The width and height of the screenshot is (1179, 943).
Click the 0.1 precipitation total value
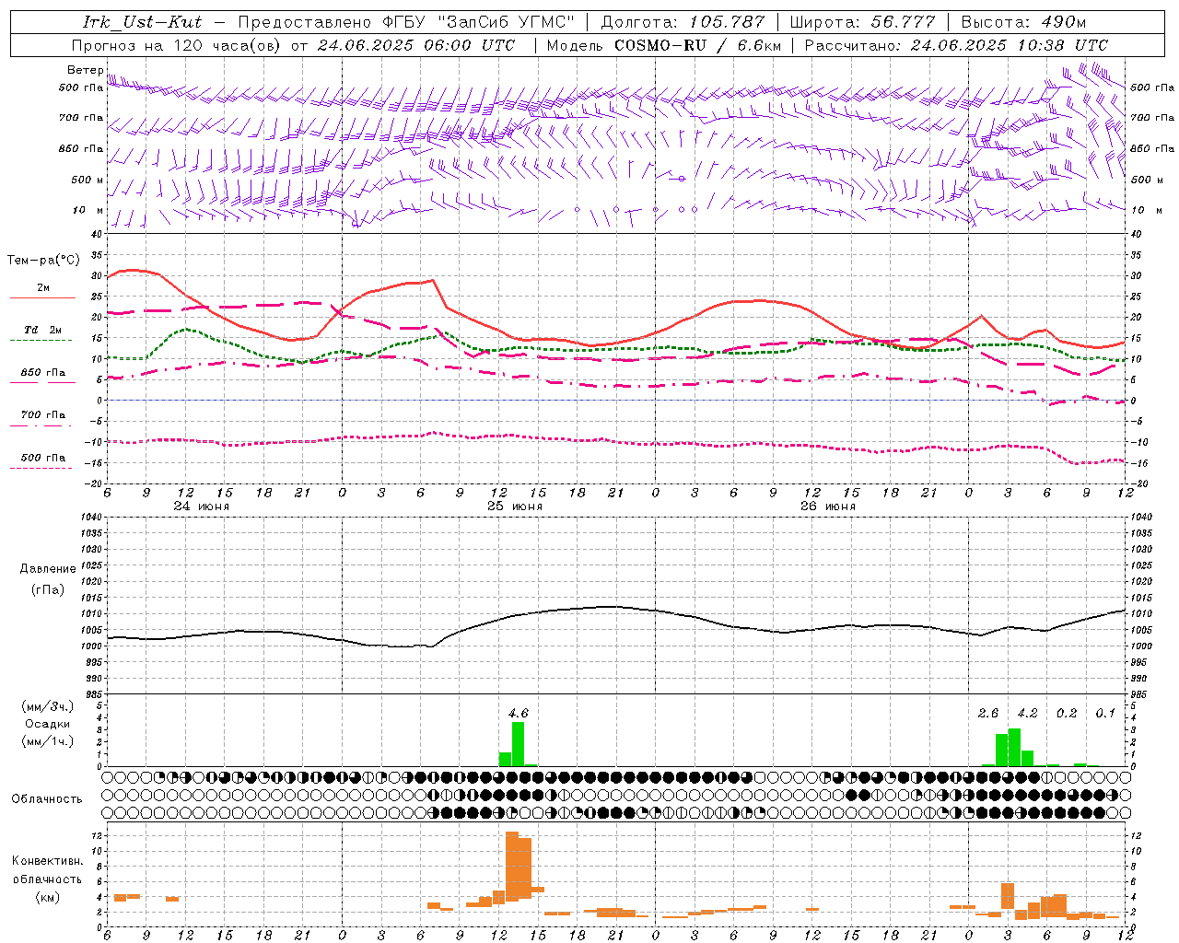[x=1105, y=713]
